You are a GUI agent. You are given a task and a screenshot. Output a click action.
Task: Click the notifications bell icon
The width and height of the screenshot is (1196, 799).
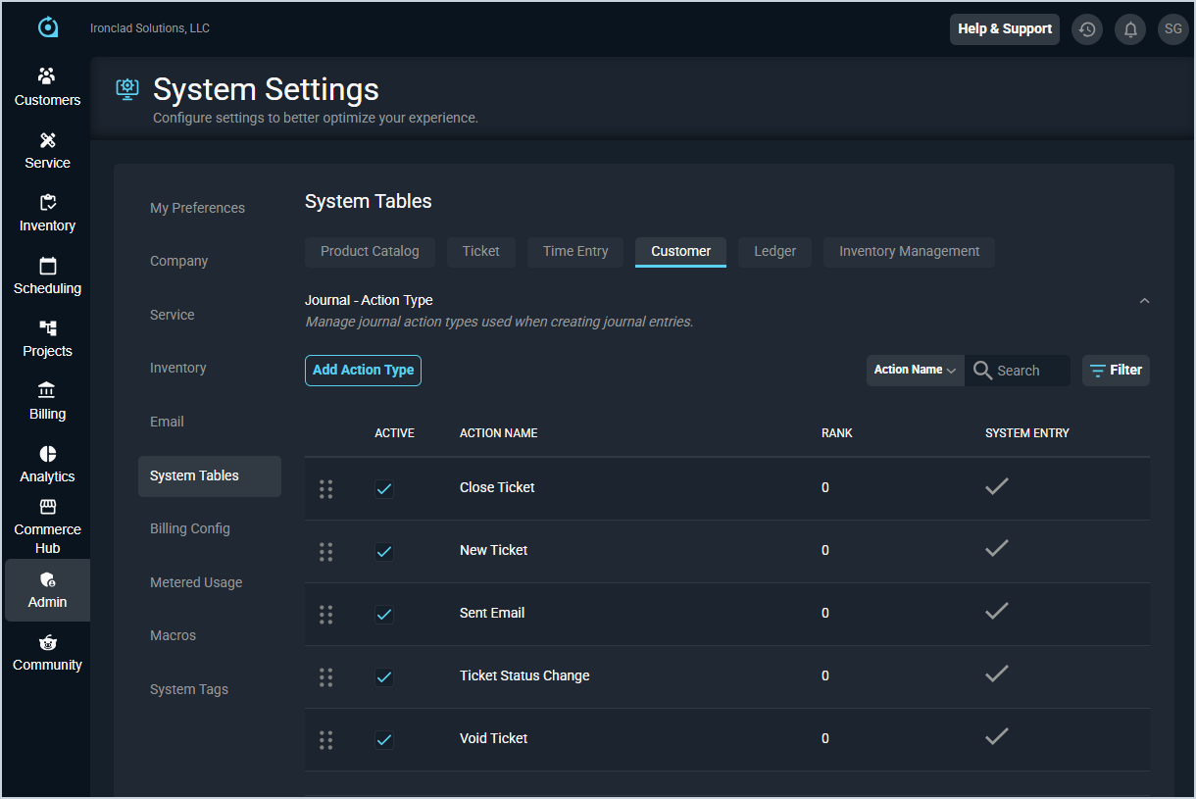(1130, 29)
